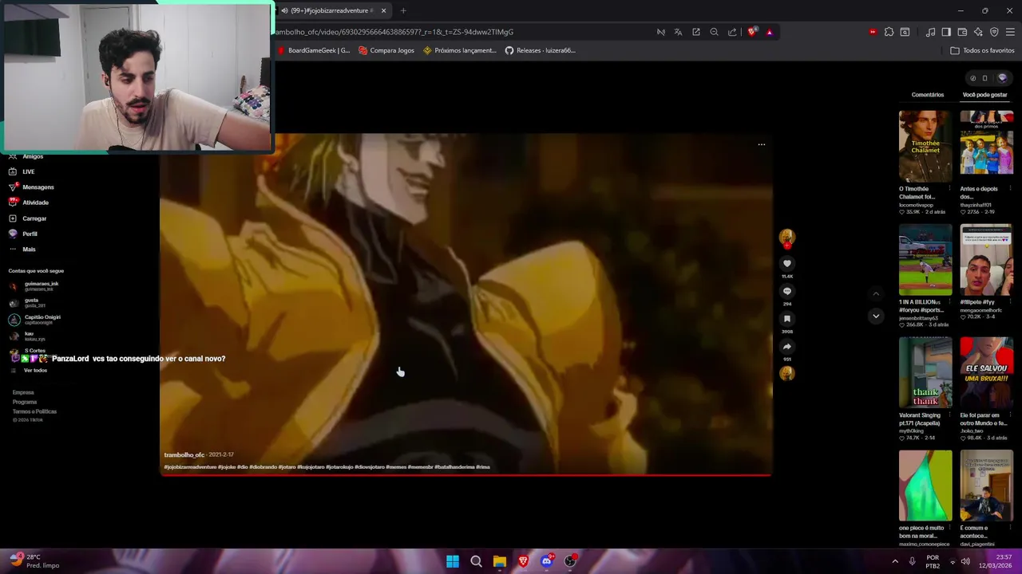The image size is (1022, 574).
Task: Open browser hamburger main menu
Action: click(1010, 32)
